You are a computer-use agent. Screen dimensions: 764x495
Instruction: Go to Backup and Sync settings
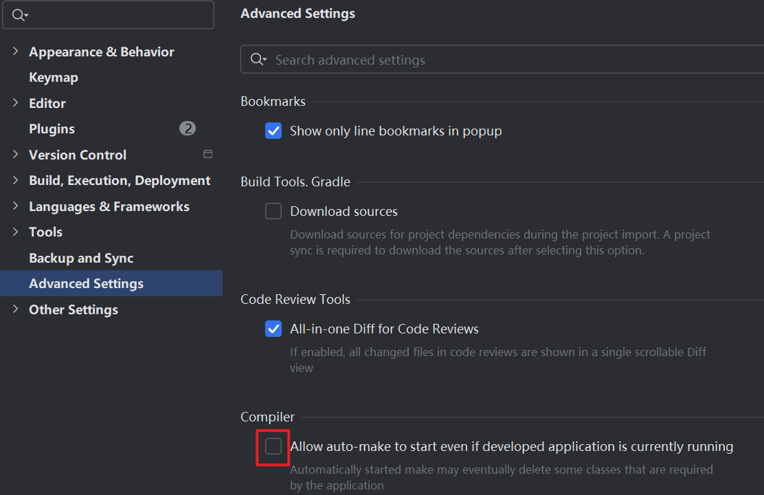pyautogui.click(x=81, y=258)
